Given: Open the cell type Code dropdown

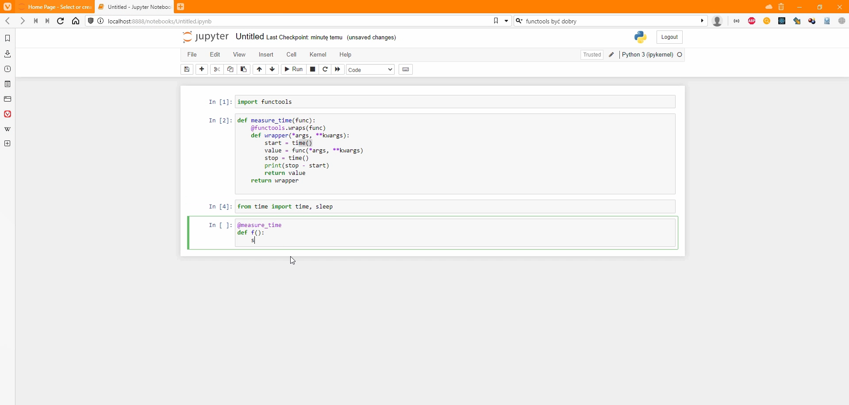Looking at the screenshot, I should point(370,70).
